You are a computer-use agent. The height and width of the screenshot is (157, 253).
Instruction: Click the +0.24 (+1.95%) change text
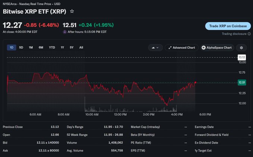(x=96, y=25)
